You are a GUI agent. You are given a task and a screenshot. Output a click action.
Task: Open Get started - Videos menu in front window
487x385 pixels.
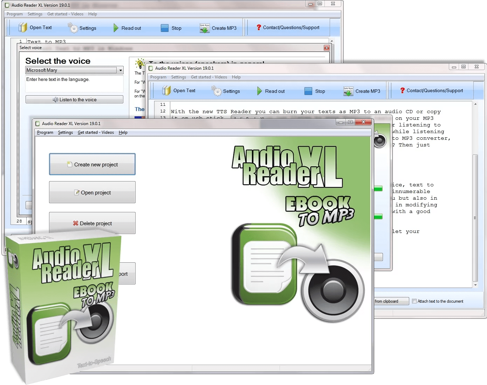point(96,132)
